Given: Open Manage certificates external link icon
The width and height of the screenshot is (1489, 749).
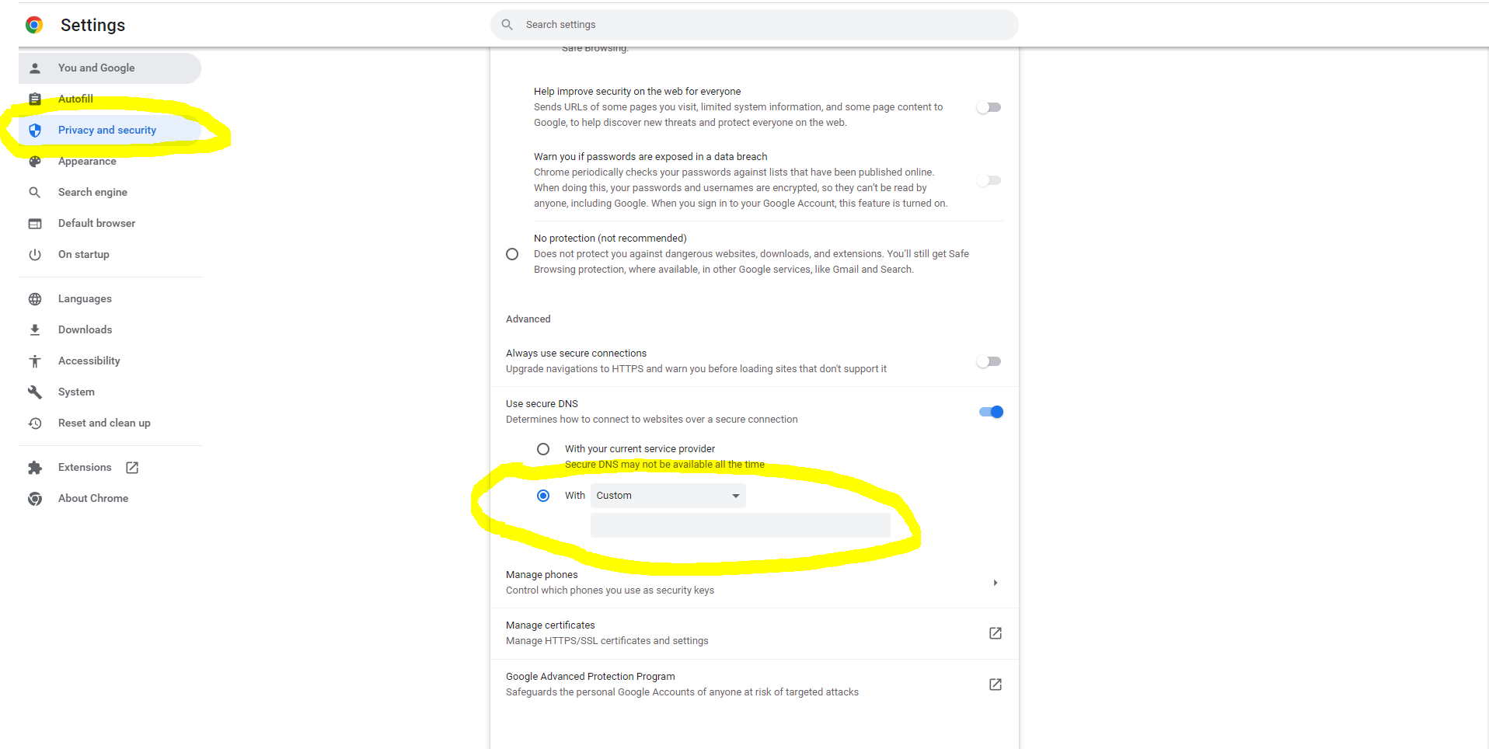Looking at the screenshot, I should (996, 633).
